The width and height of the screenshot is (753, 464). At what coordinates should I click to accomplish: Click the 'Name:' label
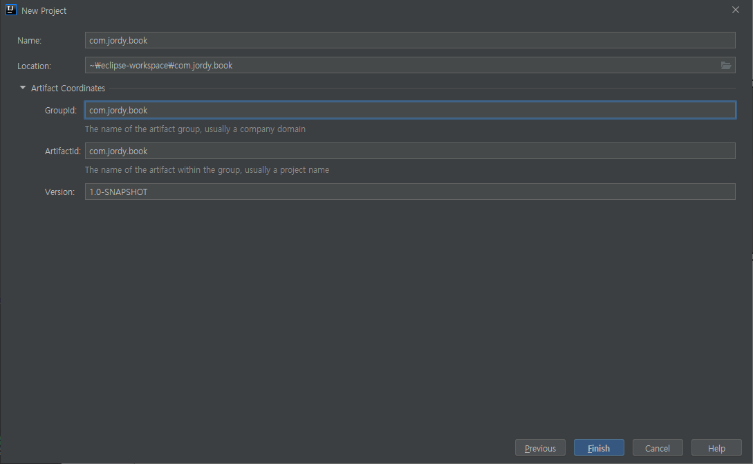tap(29, 41)
